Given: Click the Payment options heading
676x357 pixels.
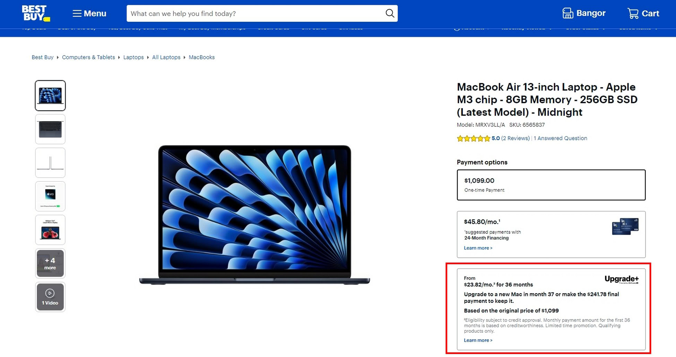Looking at the screenshot, I should click(482, 162).
